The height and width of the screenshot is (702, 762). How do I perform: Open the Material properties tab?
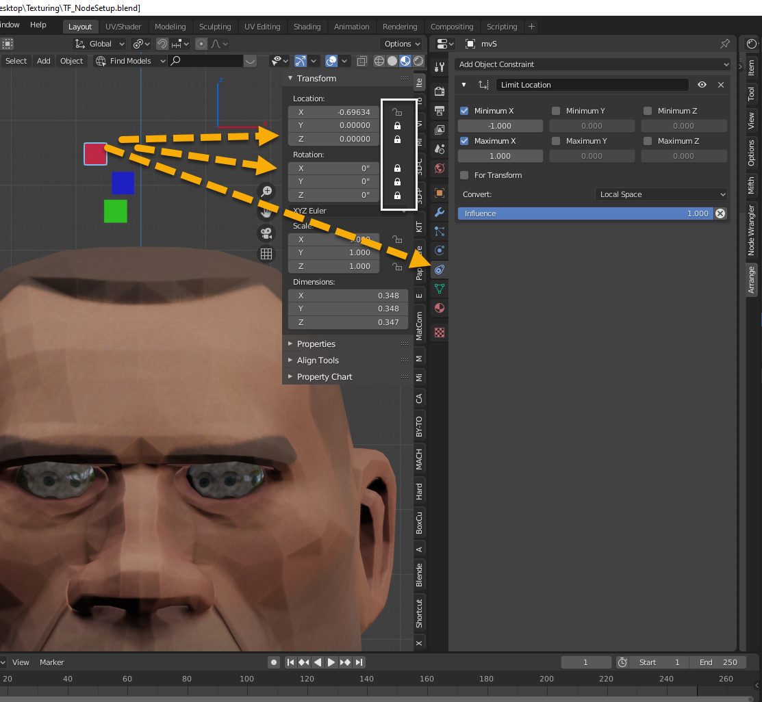pos(440,308)
